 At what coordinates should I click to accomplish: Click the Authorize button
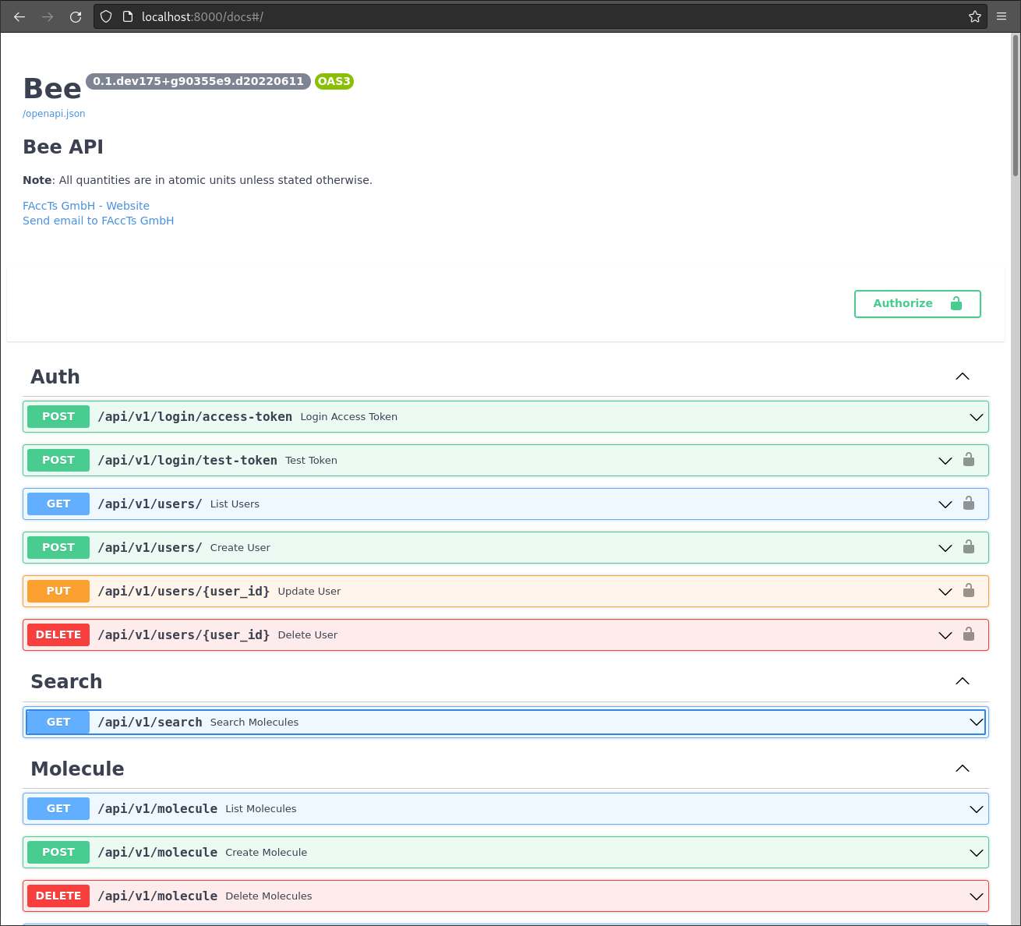(917, 303)
